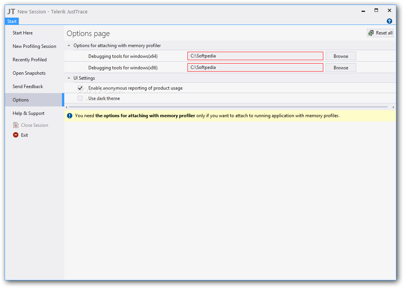This screenshot has width=404, height=288.
Task: Browse for x86 debugging tools path
Action: 340,67
